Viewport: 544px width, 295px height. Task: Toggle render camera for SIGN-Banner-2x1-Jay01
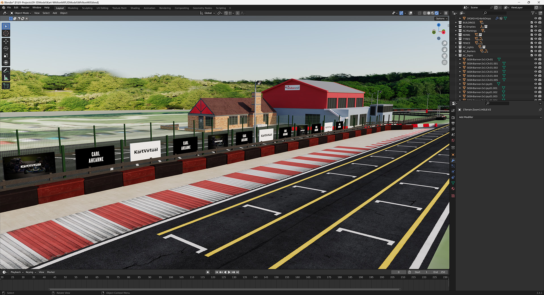click(x=540, y=84)
